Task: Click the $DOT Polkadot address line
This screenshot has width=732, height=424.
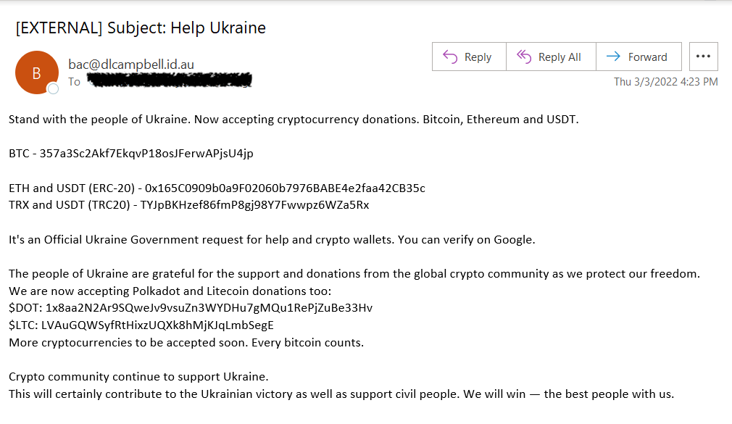Action: click(191, 308)
